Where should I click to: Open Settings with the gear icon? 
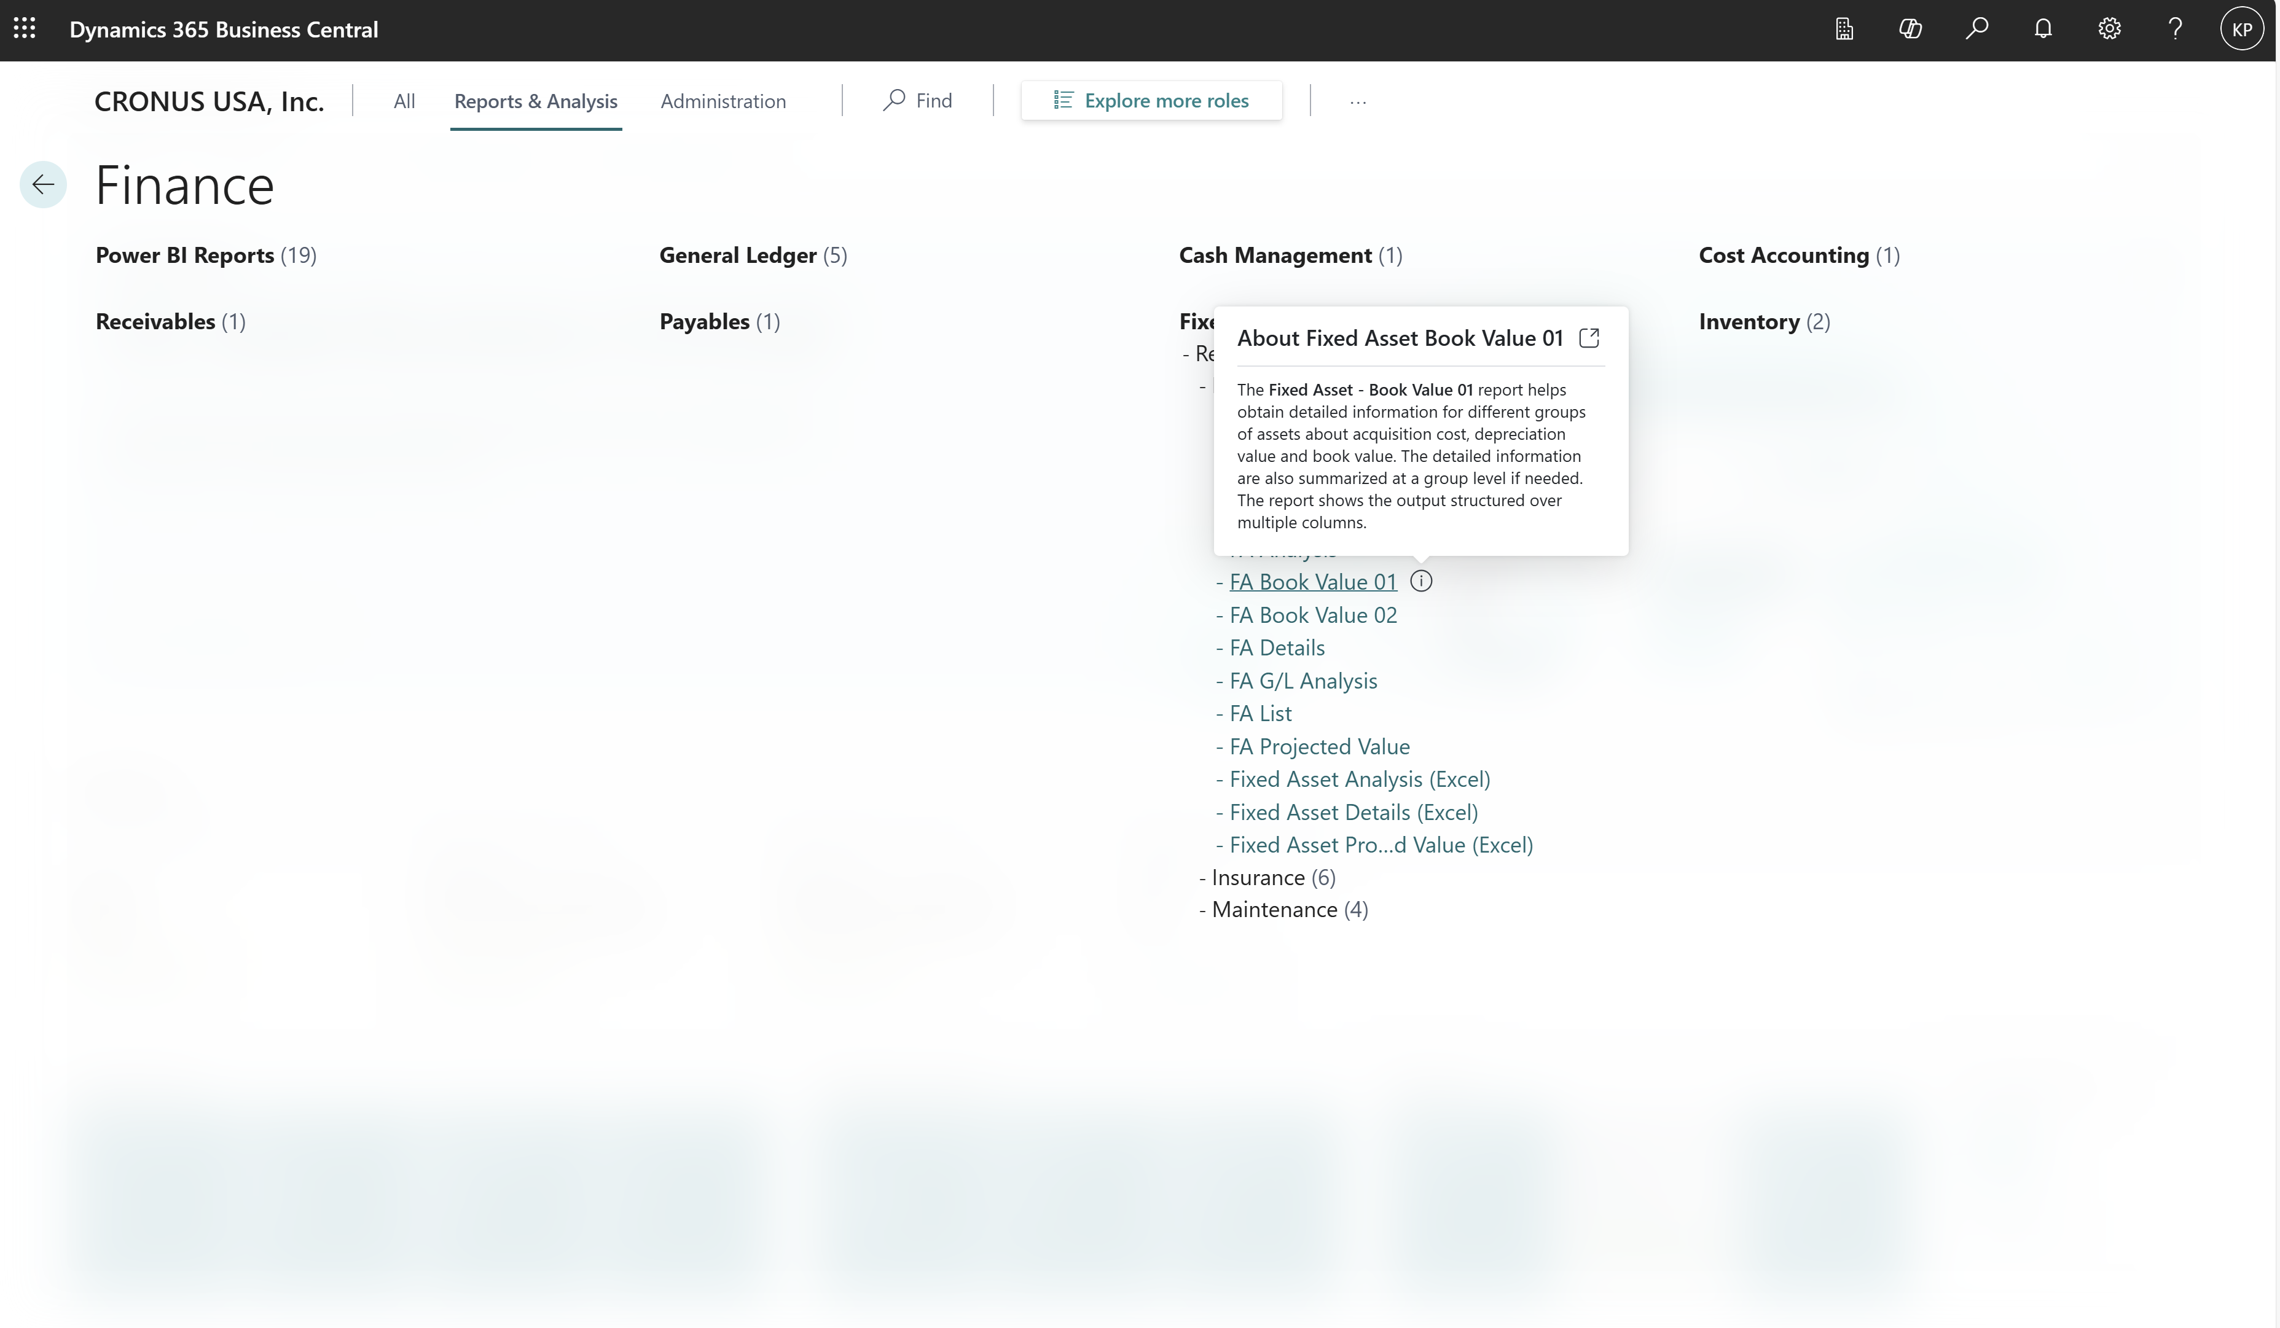coord(2109,28)
